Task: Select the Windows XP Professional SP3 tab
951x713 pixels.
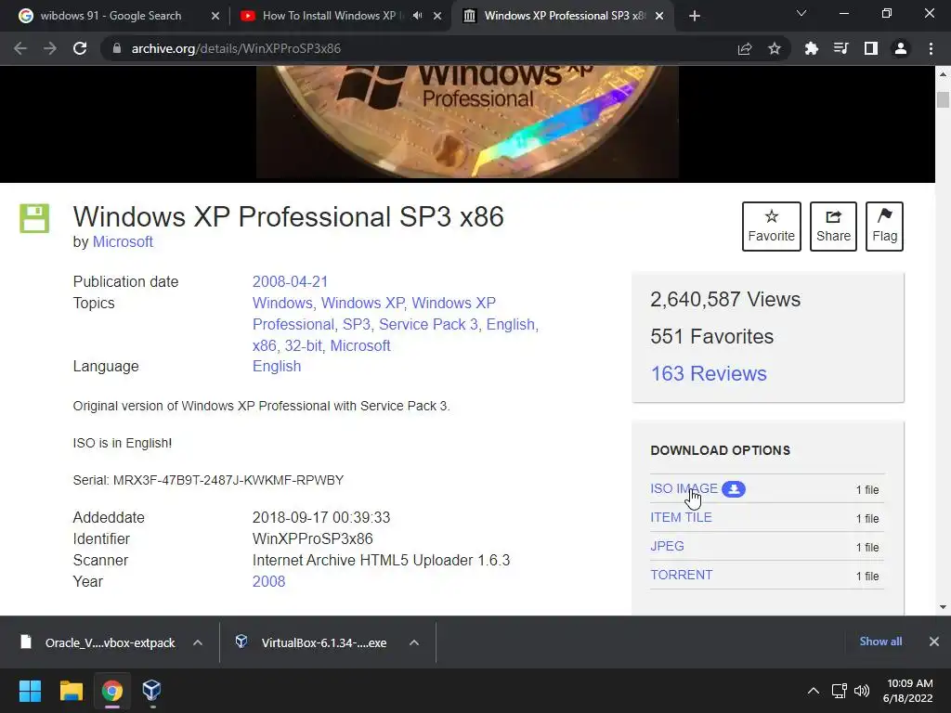Action: tap(564, 16)
